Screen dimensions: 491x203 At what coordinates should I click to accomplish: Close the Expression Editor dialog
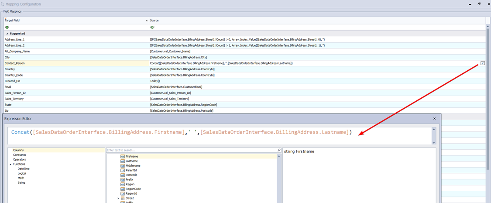(x=434, y=119)
